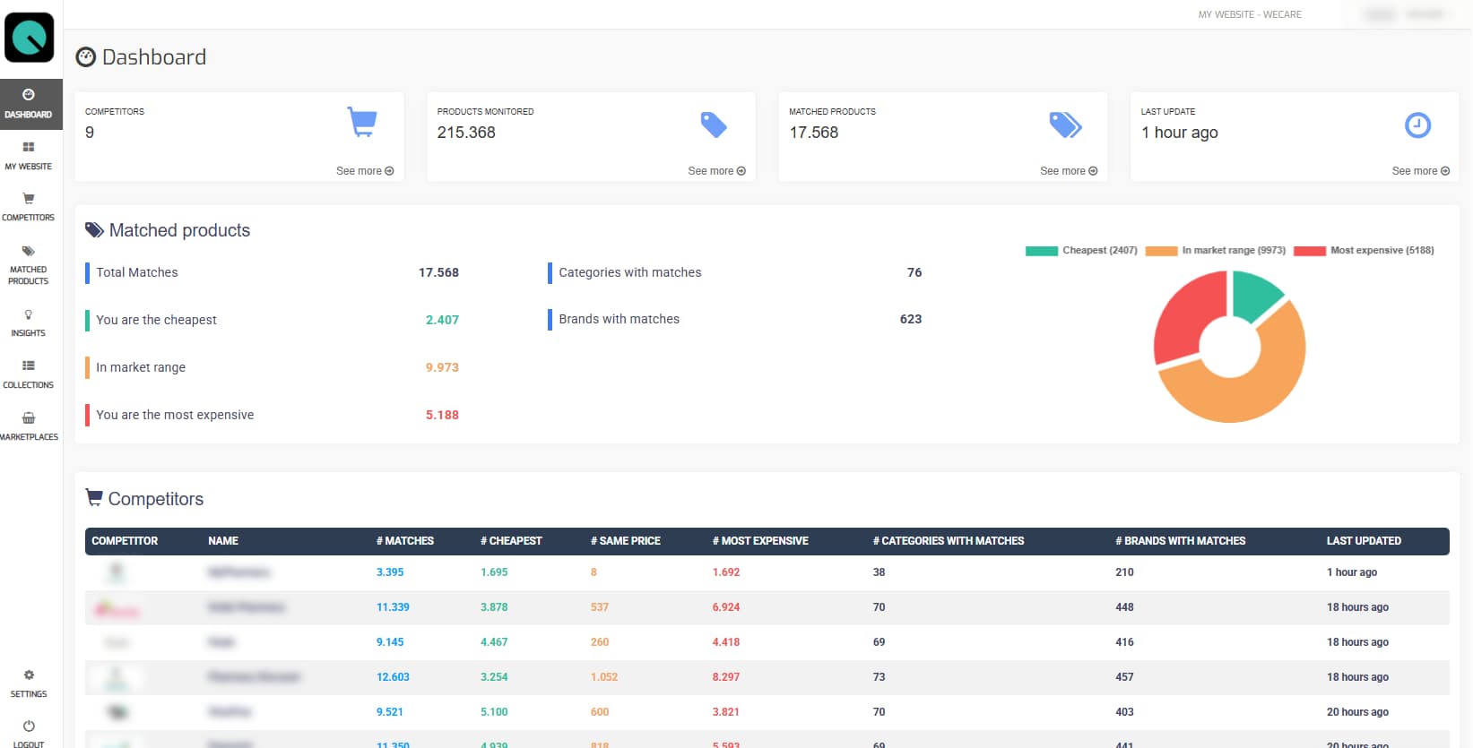Open Collections in the sidebar
Screen dimensions: 1473x748
tap(29, 374)
